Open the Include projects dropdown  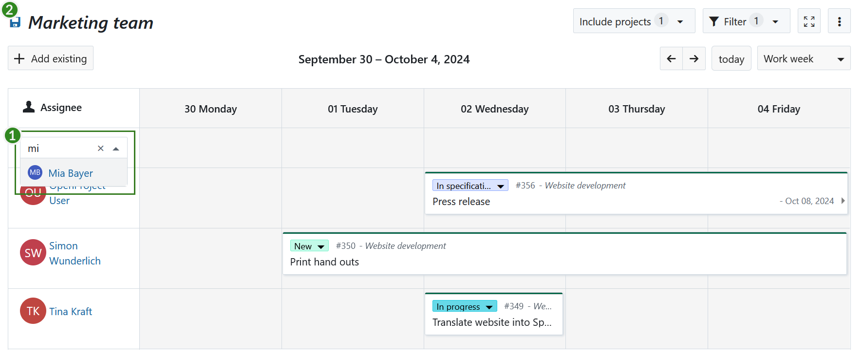pyautogui.click(x=634, y=21)
